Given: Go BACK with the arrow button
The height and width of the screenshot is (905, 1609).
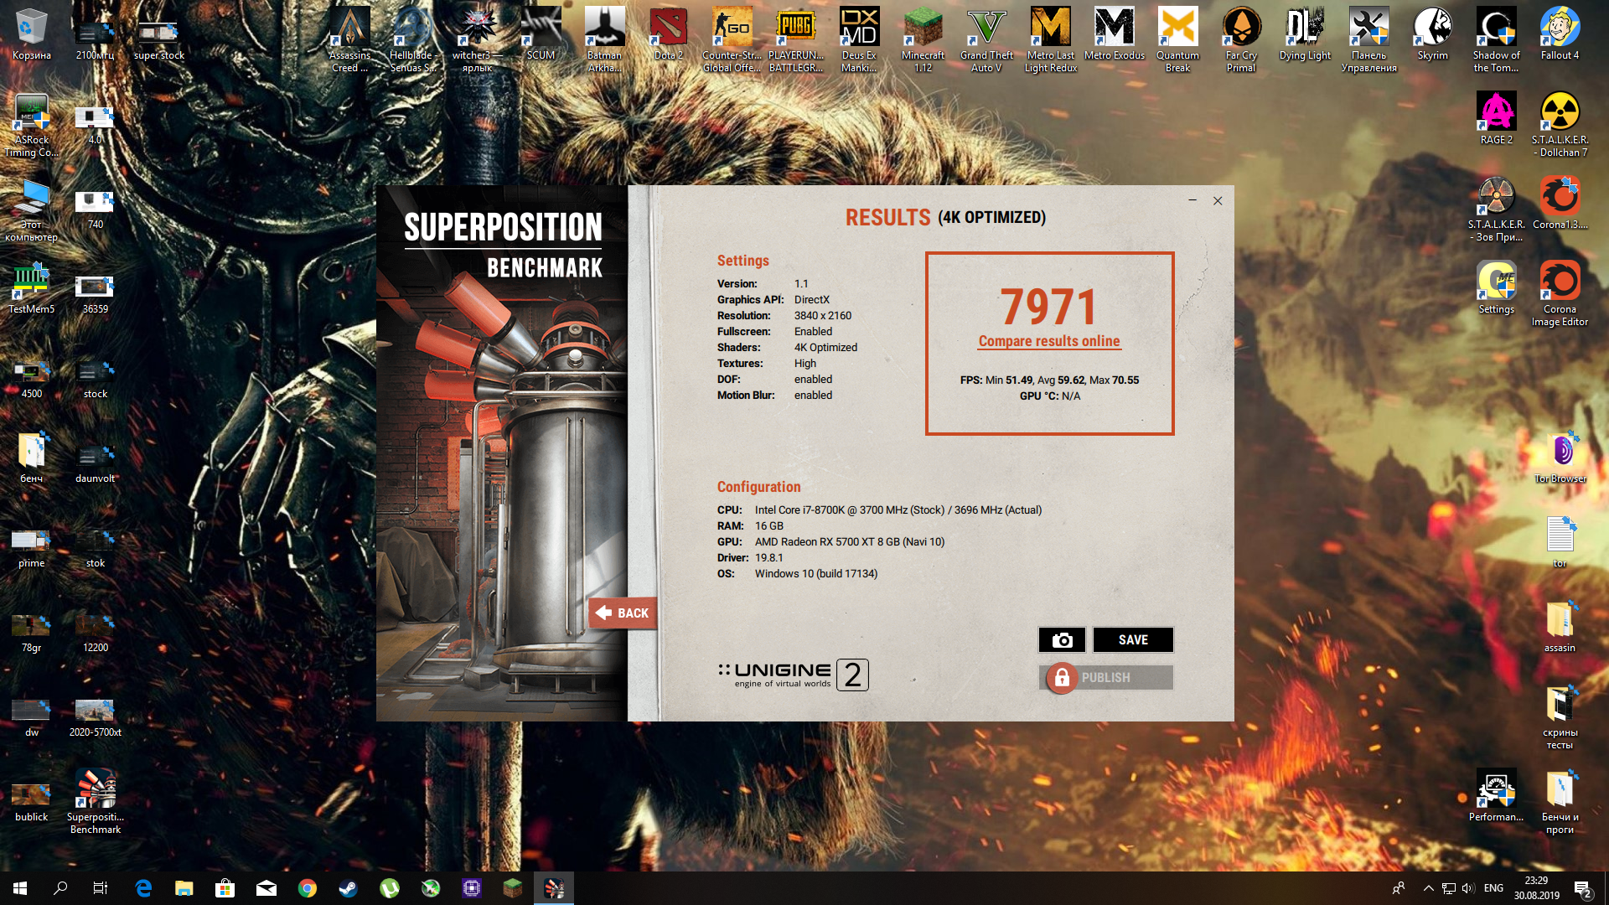Looking at the screenshot, I should tap(622, 613).
